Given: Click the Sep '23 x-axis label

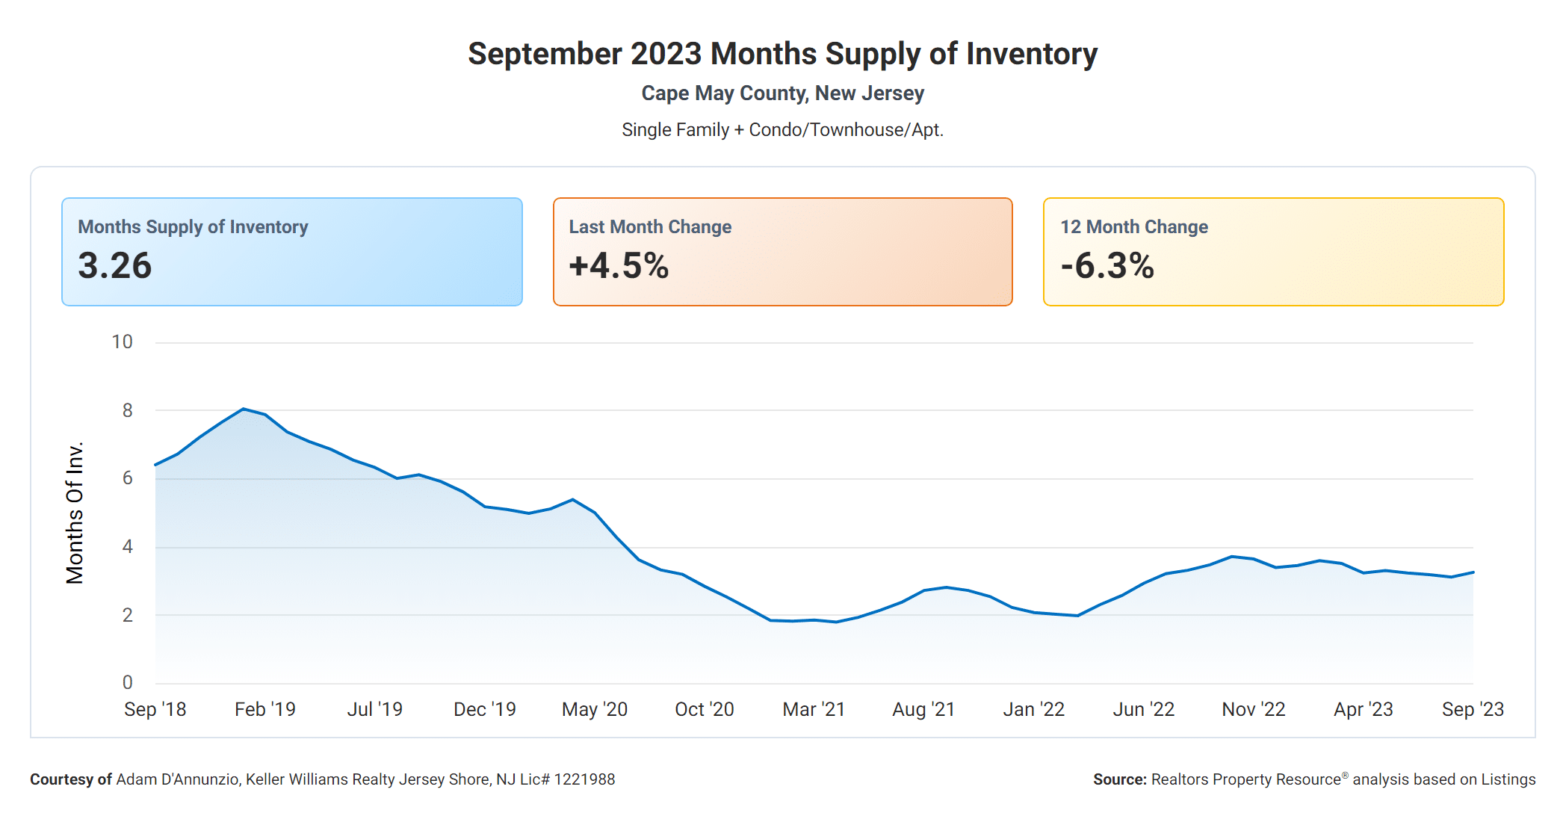Looking at the screenshot, I should (1472, 709).
